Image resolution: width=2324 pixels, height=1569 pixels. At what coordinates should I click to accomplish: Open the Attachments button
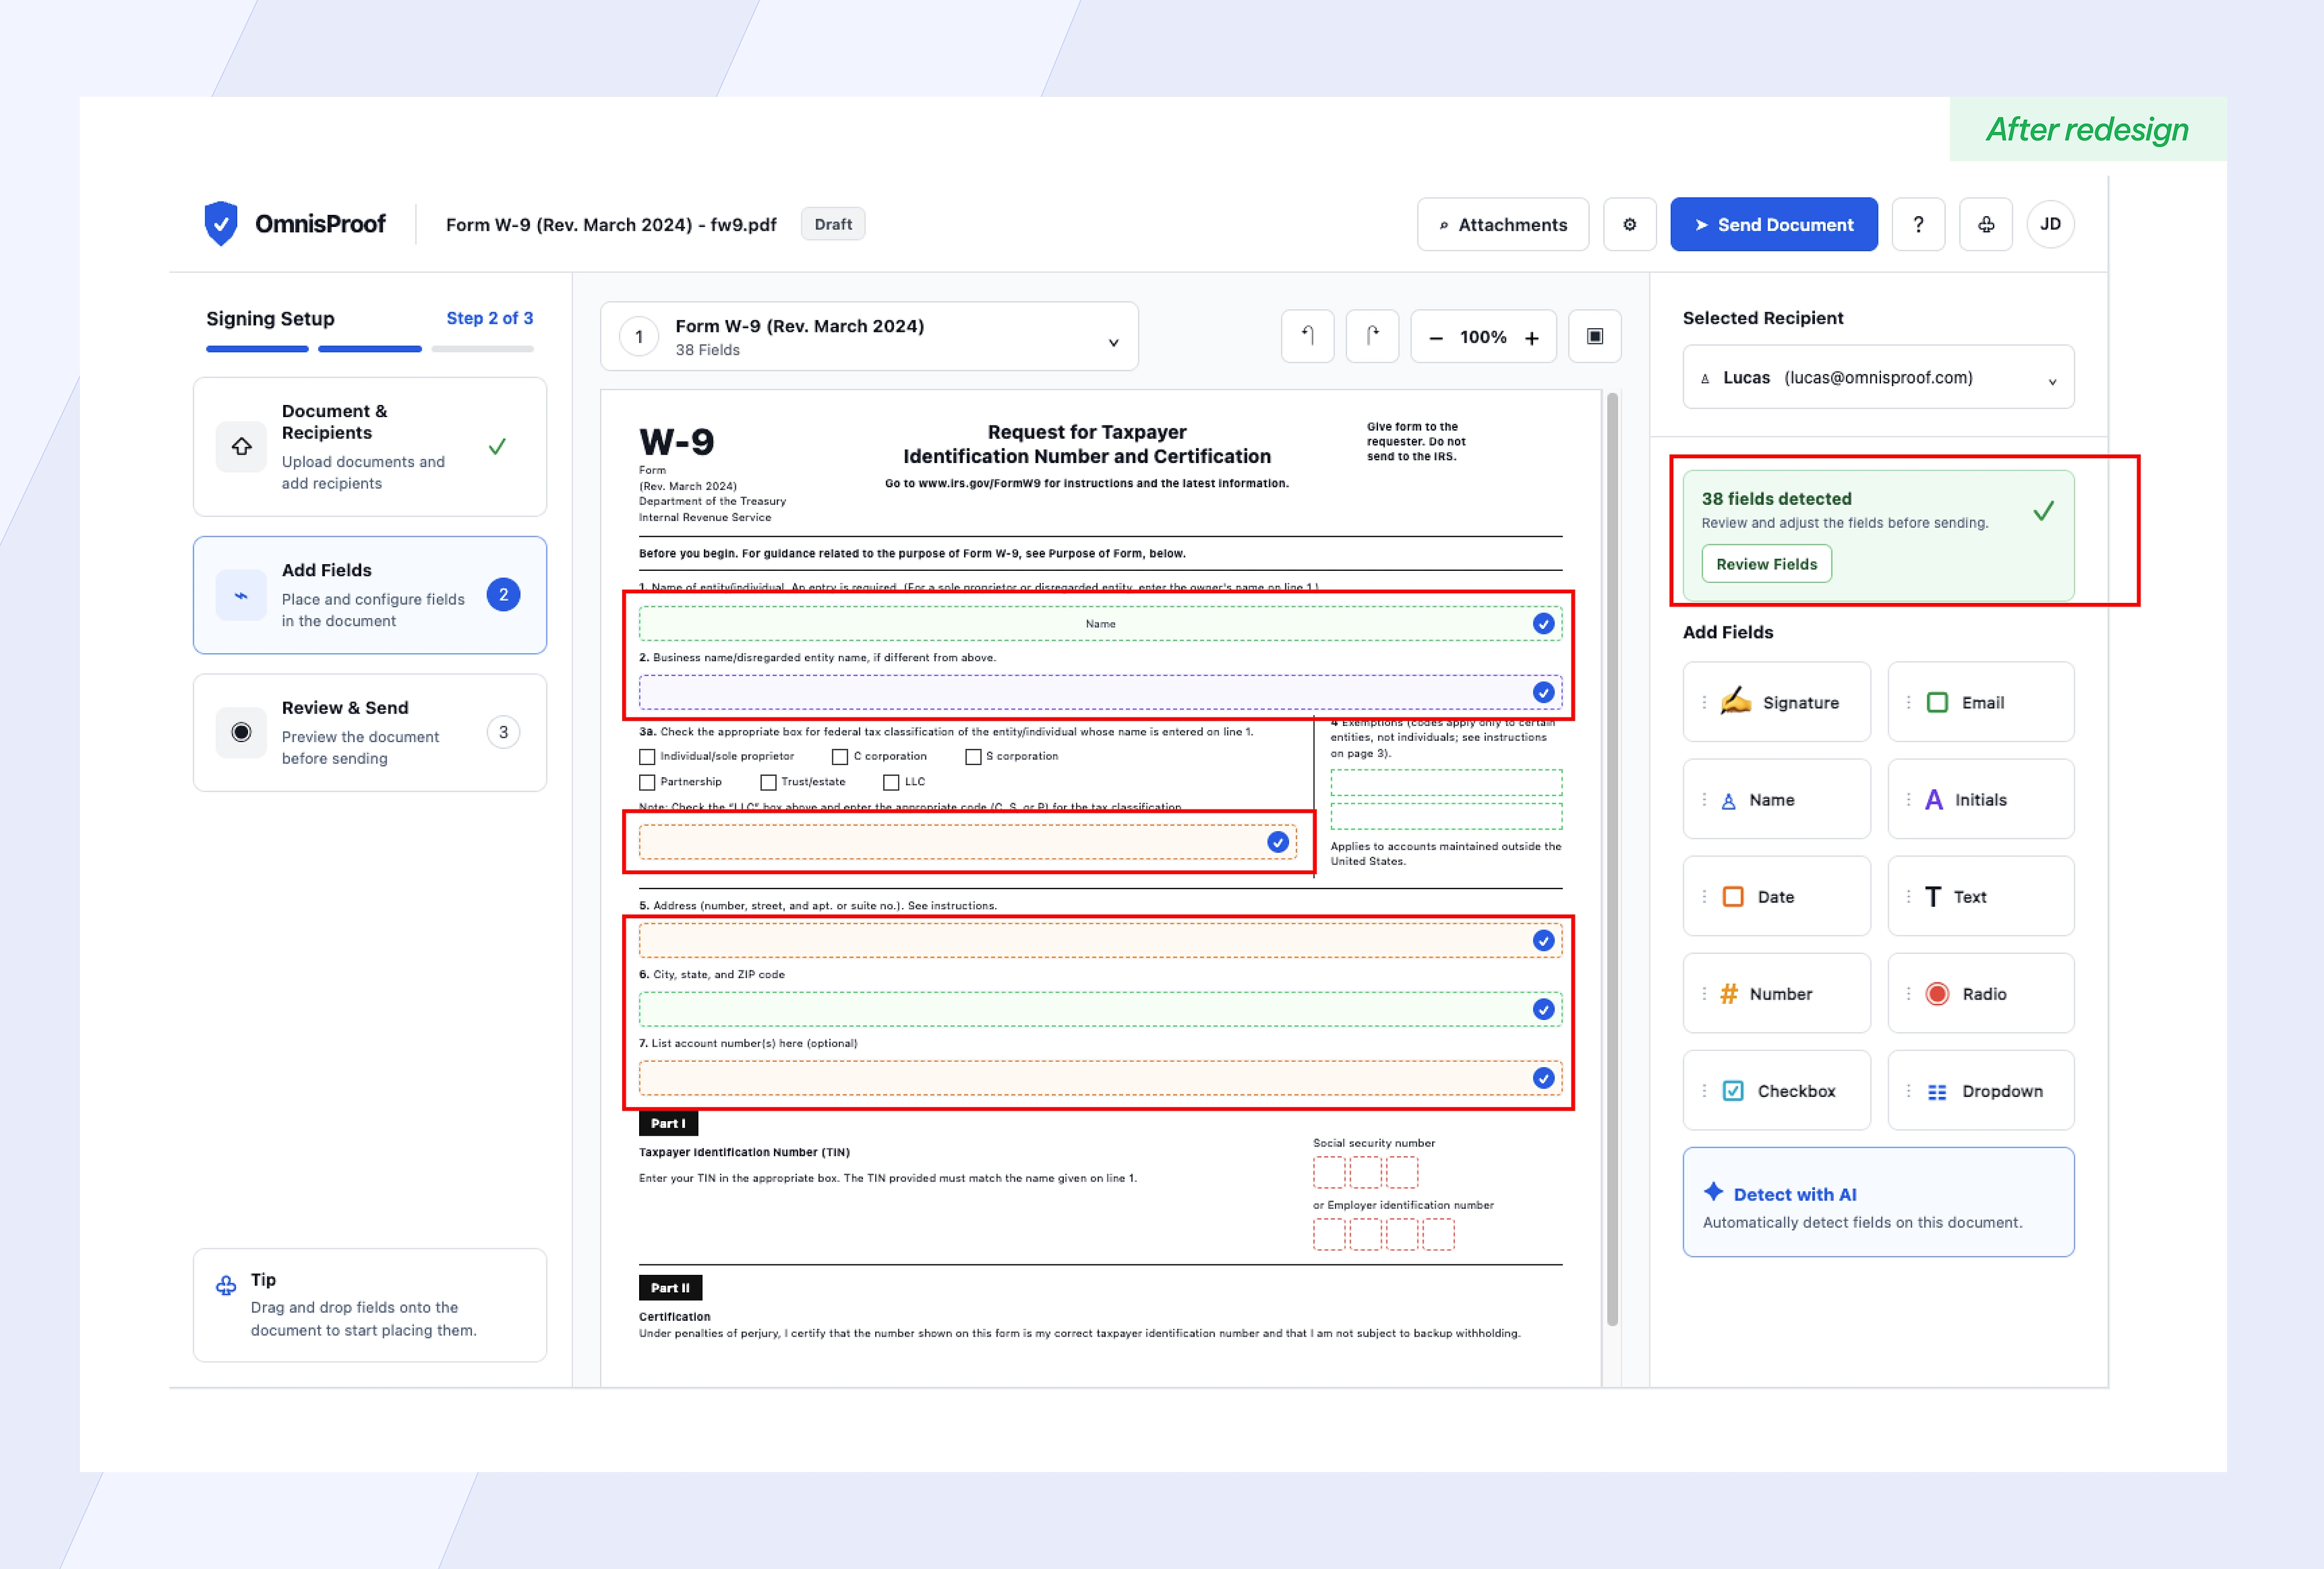pyautogui.click(x=1502, y=224)
